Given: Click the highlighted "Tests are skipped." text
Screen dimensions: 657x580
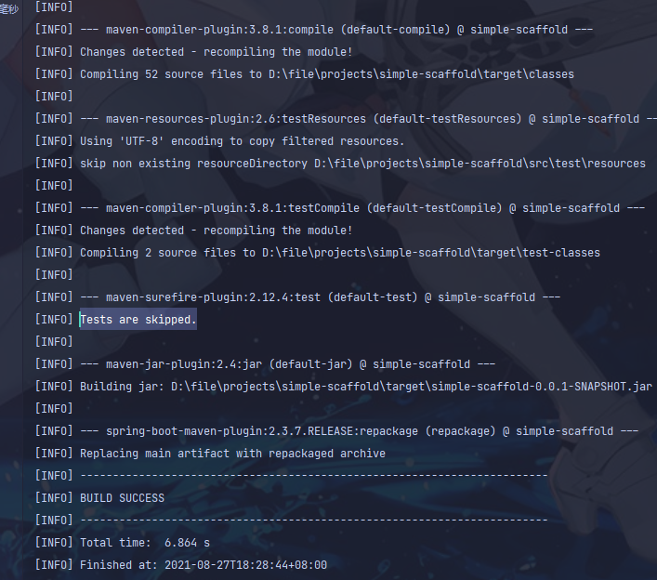Looking at the screenshot, I should click(138, 320).
